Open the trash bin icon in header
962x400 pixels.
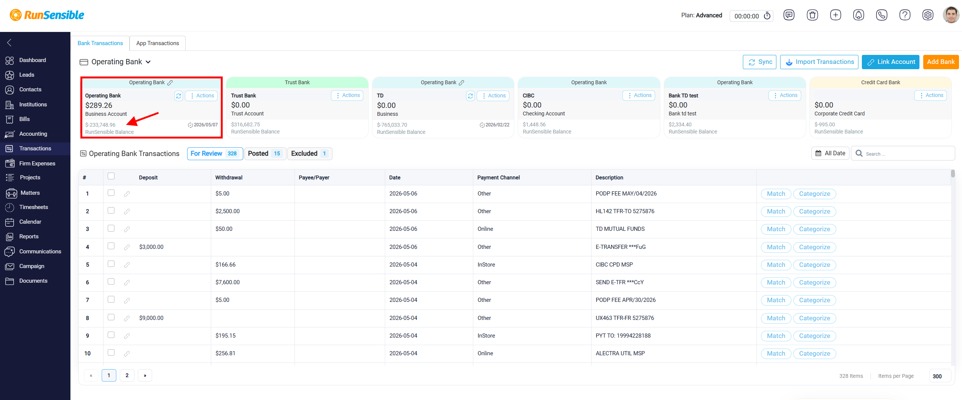(812, 15)
